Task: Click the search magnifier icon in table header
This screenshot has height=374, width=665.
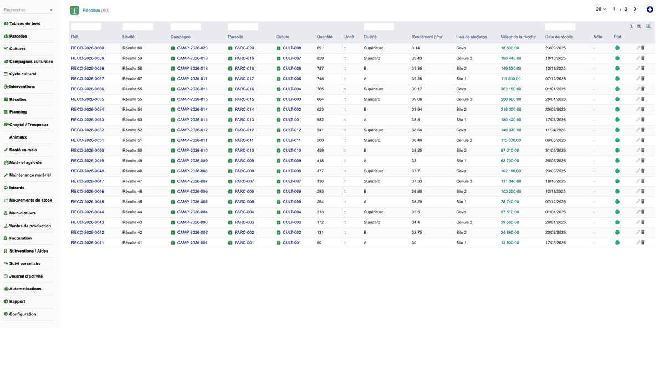Action: 631,27
